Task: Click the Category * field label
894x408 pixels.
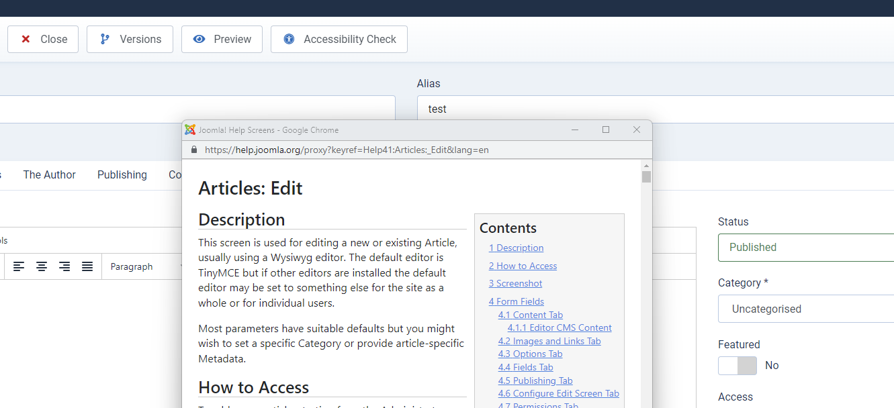Action: (x=743, y=283)
